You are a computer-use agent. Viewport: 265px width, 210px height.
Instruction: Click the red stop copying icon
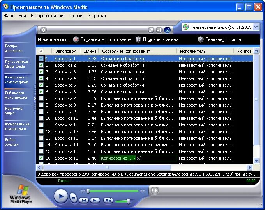click(76, 39)
